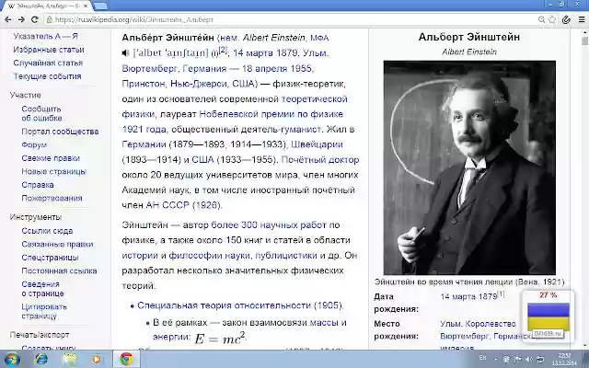
Task: Click the Chrome icon on the taskbar
Action: pyautogui.click(x=126, y=360)
